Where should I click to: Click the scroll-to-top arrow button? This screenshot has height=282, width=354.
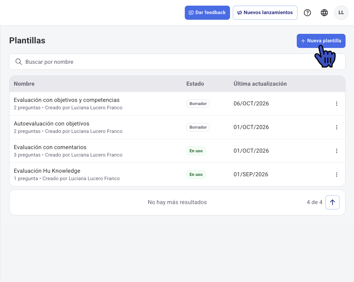coord(332,202)
